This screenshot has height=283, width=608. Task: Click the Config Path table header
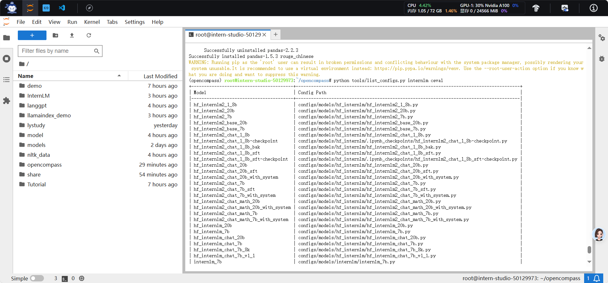tap(312, 93)
